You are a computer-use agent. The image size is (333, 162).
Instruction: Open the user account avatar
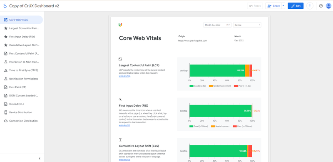pos(328,6)
